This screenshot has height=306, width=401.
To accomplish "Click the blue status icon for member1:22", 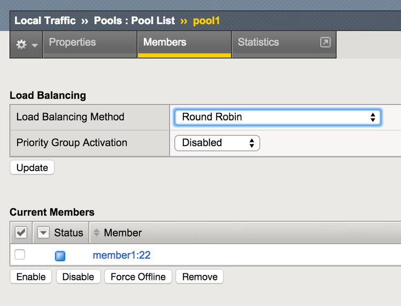I will (x=60, y=256).
